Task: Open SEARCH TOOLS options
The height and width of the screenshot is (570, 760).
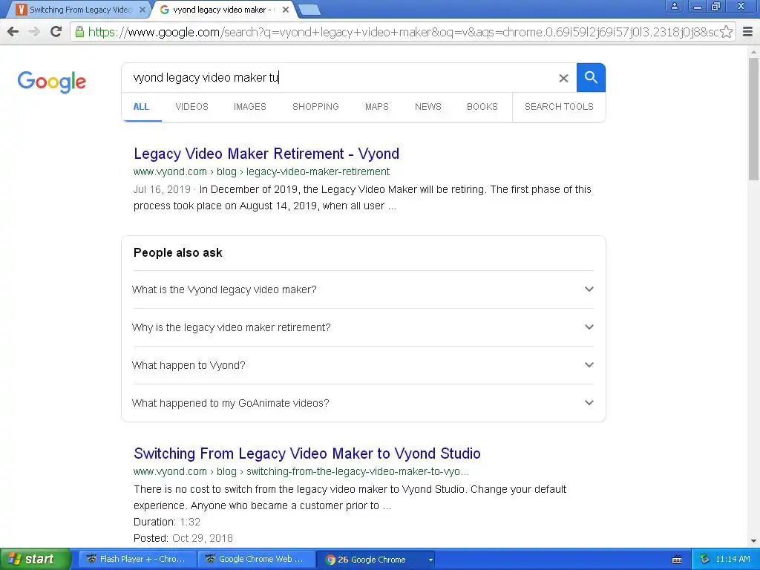Action: [x=559, y=107]
